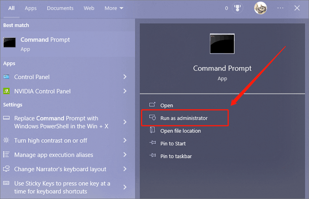This screenshot has height=199, width=309.
Task: Expand Turn high contrast chevron
Action: tap(125, 140)
